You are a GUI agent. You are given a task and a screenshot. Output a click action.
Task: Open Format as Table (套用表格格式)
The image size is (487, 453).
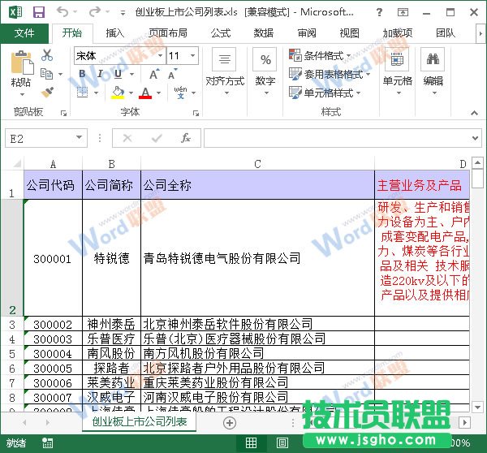[x=330, y=74]
